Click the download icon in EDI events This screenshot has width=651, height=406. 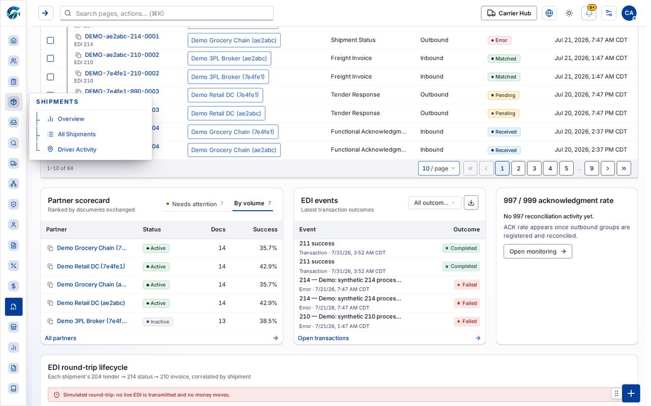click(471, 202)
